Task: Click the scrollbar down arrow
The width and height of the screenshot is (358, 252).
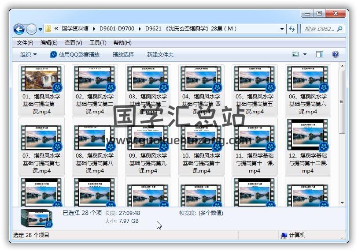Action: [342, 203]
